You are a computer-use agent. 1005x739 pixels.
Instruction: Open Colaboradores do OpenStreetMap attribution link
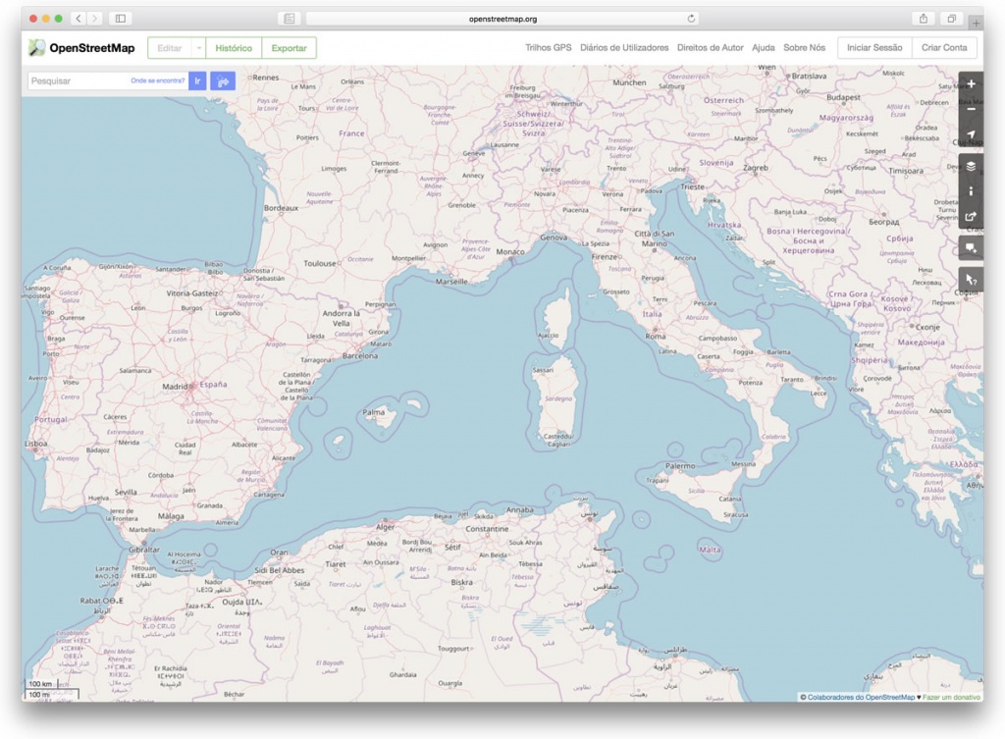861,698
